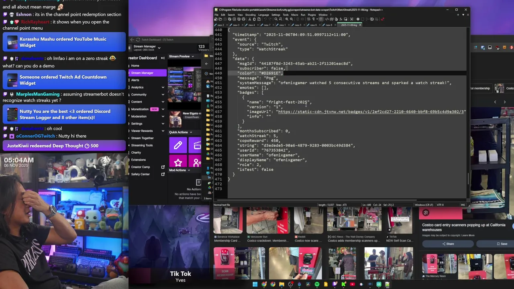514x289 pixels.
Task: Open Spotify from the taskbar
Action: (x=317, y=285)
